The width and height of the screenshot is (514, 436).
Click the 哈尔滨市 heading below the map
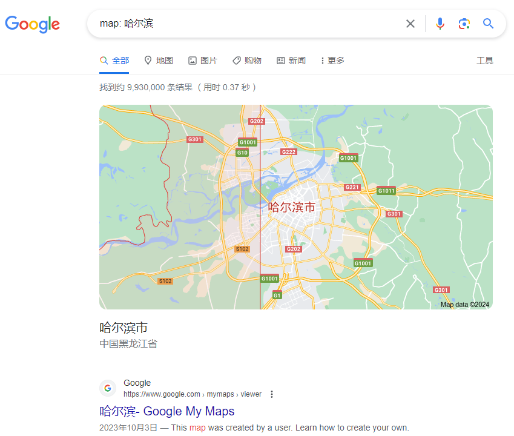point(124,328)
